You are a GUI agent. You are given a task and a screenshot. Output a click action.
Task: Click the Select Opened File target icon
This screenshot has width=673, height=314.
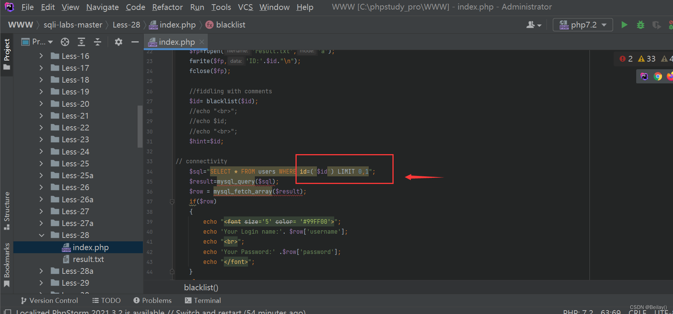pos(65,42)
